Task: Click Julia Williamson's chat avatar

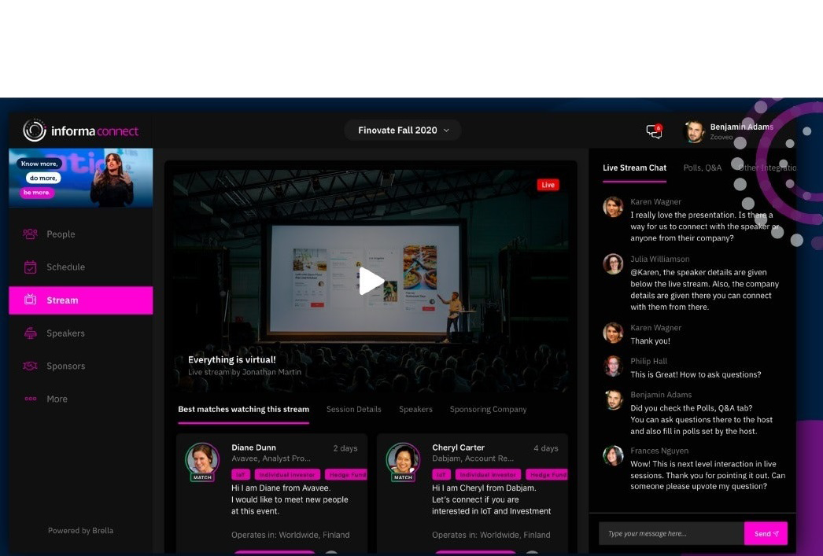Action: pos(613,263)
